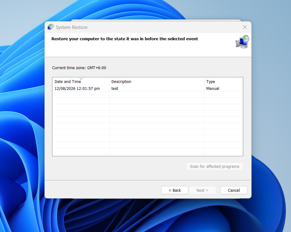This screenshot has height=232, width=291.
Task: Click the System Restore title bar icon
Action: tap(51, 27)
